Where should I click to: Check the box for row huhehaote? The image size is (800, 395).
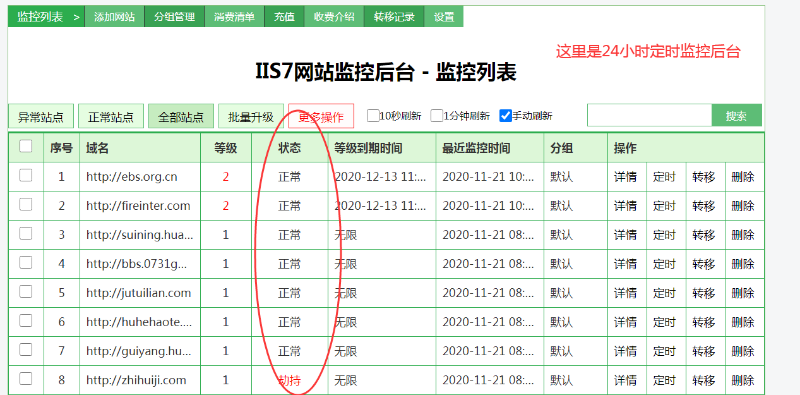[26, 320]
